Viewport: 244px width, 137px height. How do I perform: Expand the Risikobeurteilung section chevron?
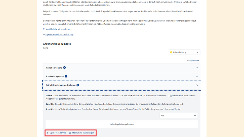pos(197,68)
